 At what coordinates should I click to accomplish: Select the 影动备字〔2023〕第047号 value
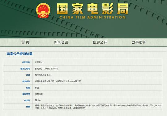[x=46, y=69]
